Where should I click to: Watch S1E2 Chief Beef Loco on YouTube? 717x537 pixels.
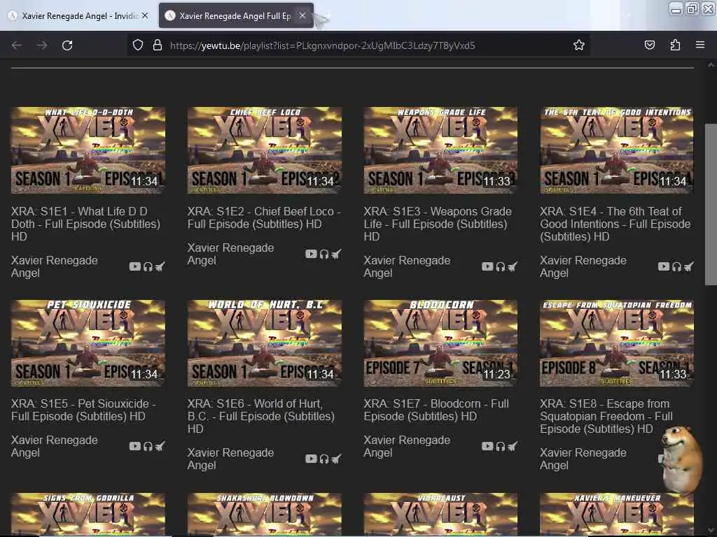[311, 254]
